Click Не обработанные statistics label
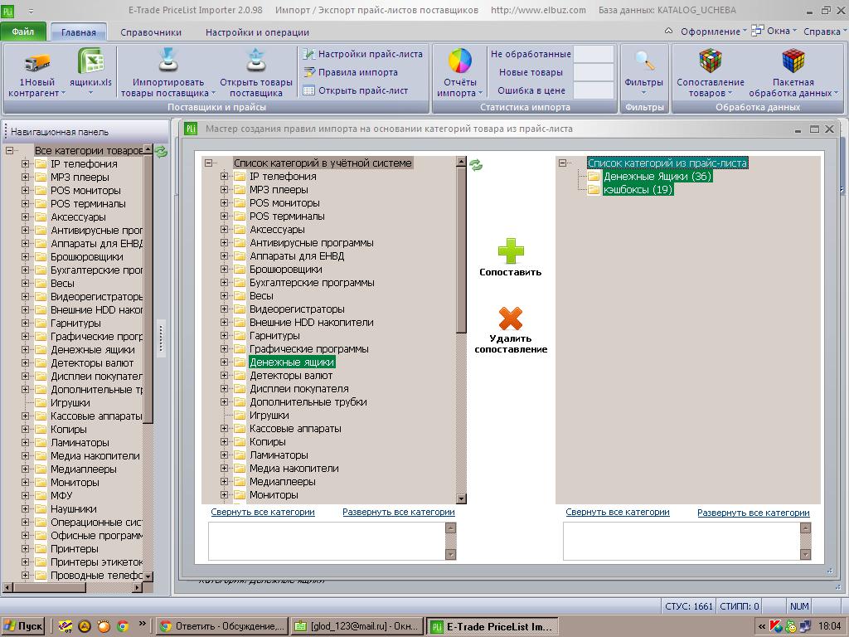 pyautogui.click(x=531, y=54)
